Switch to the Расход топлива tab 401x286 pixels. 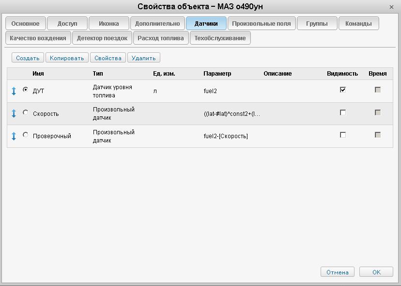(x=161, y=38)
